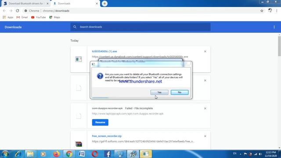Focus the Search downloads field
Screen dimensions: 281x158
140,27
